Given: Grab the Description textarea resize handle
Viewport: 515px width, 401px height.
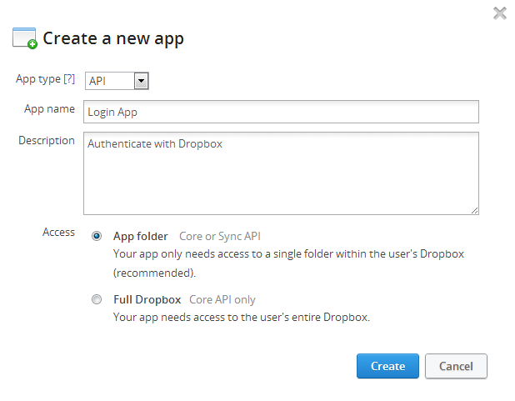Looking at the screenshot, I should 474,211.
